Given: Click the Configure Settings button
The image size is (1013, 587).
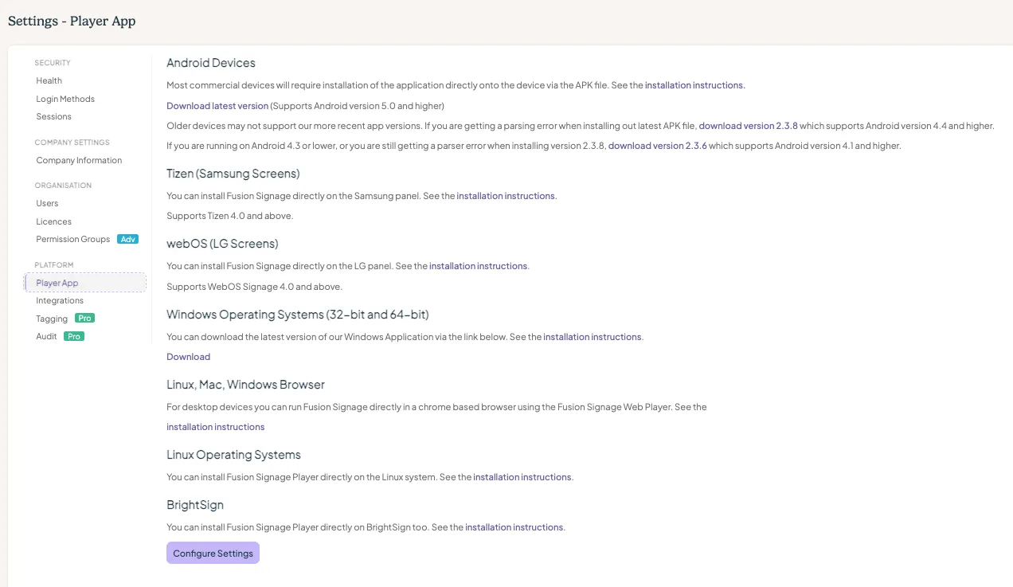Looking at the screenshot, I should (213, 554).
